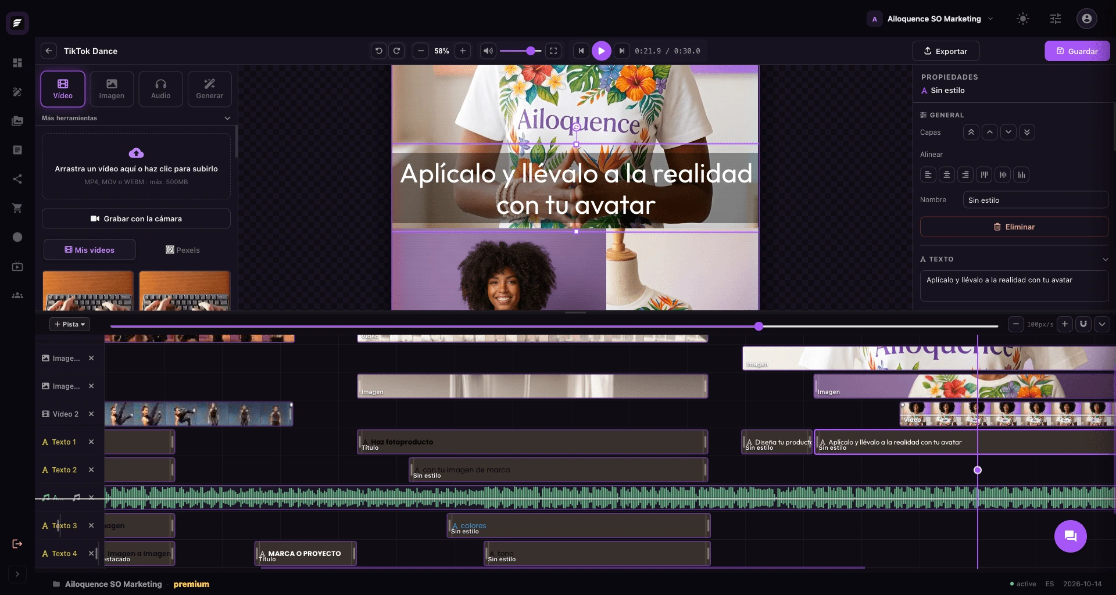Open the user account avatar menu
The image size is (1116, 595).
[x=1086, y=19]
